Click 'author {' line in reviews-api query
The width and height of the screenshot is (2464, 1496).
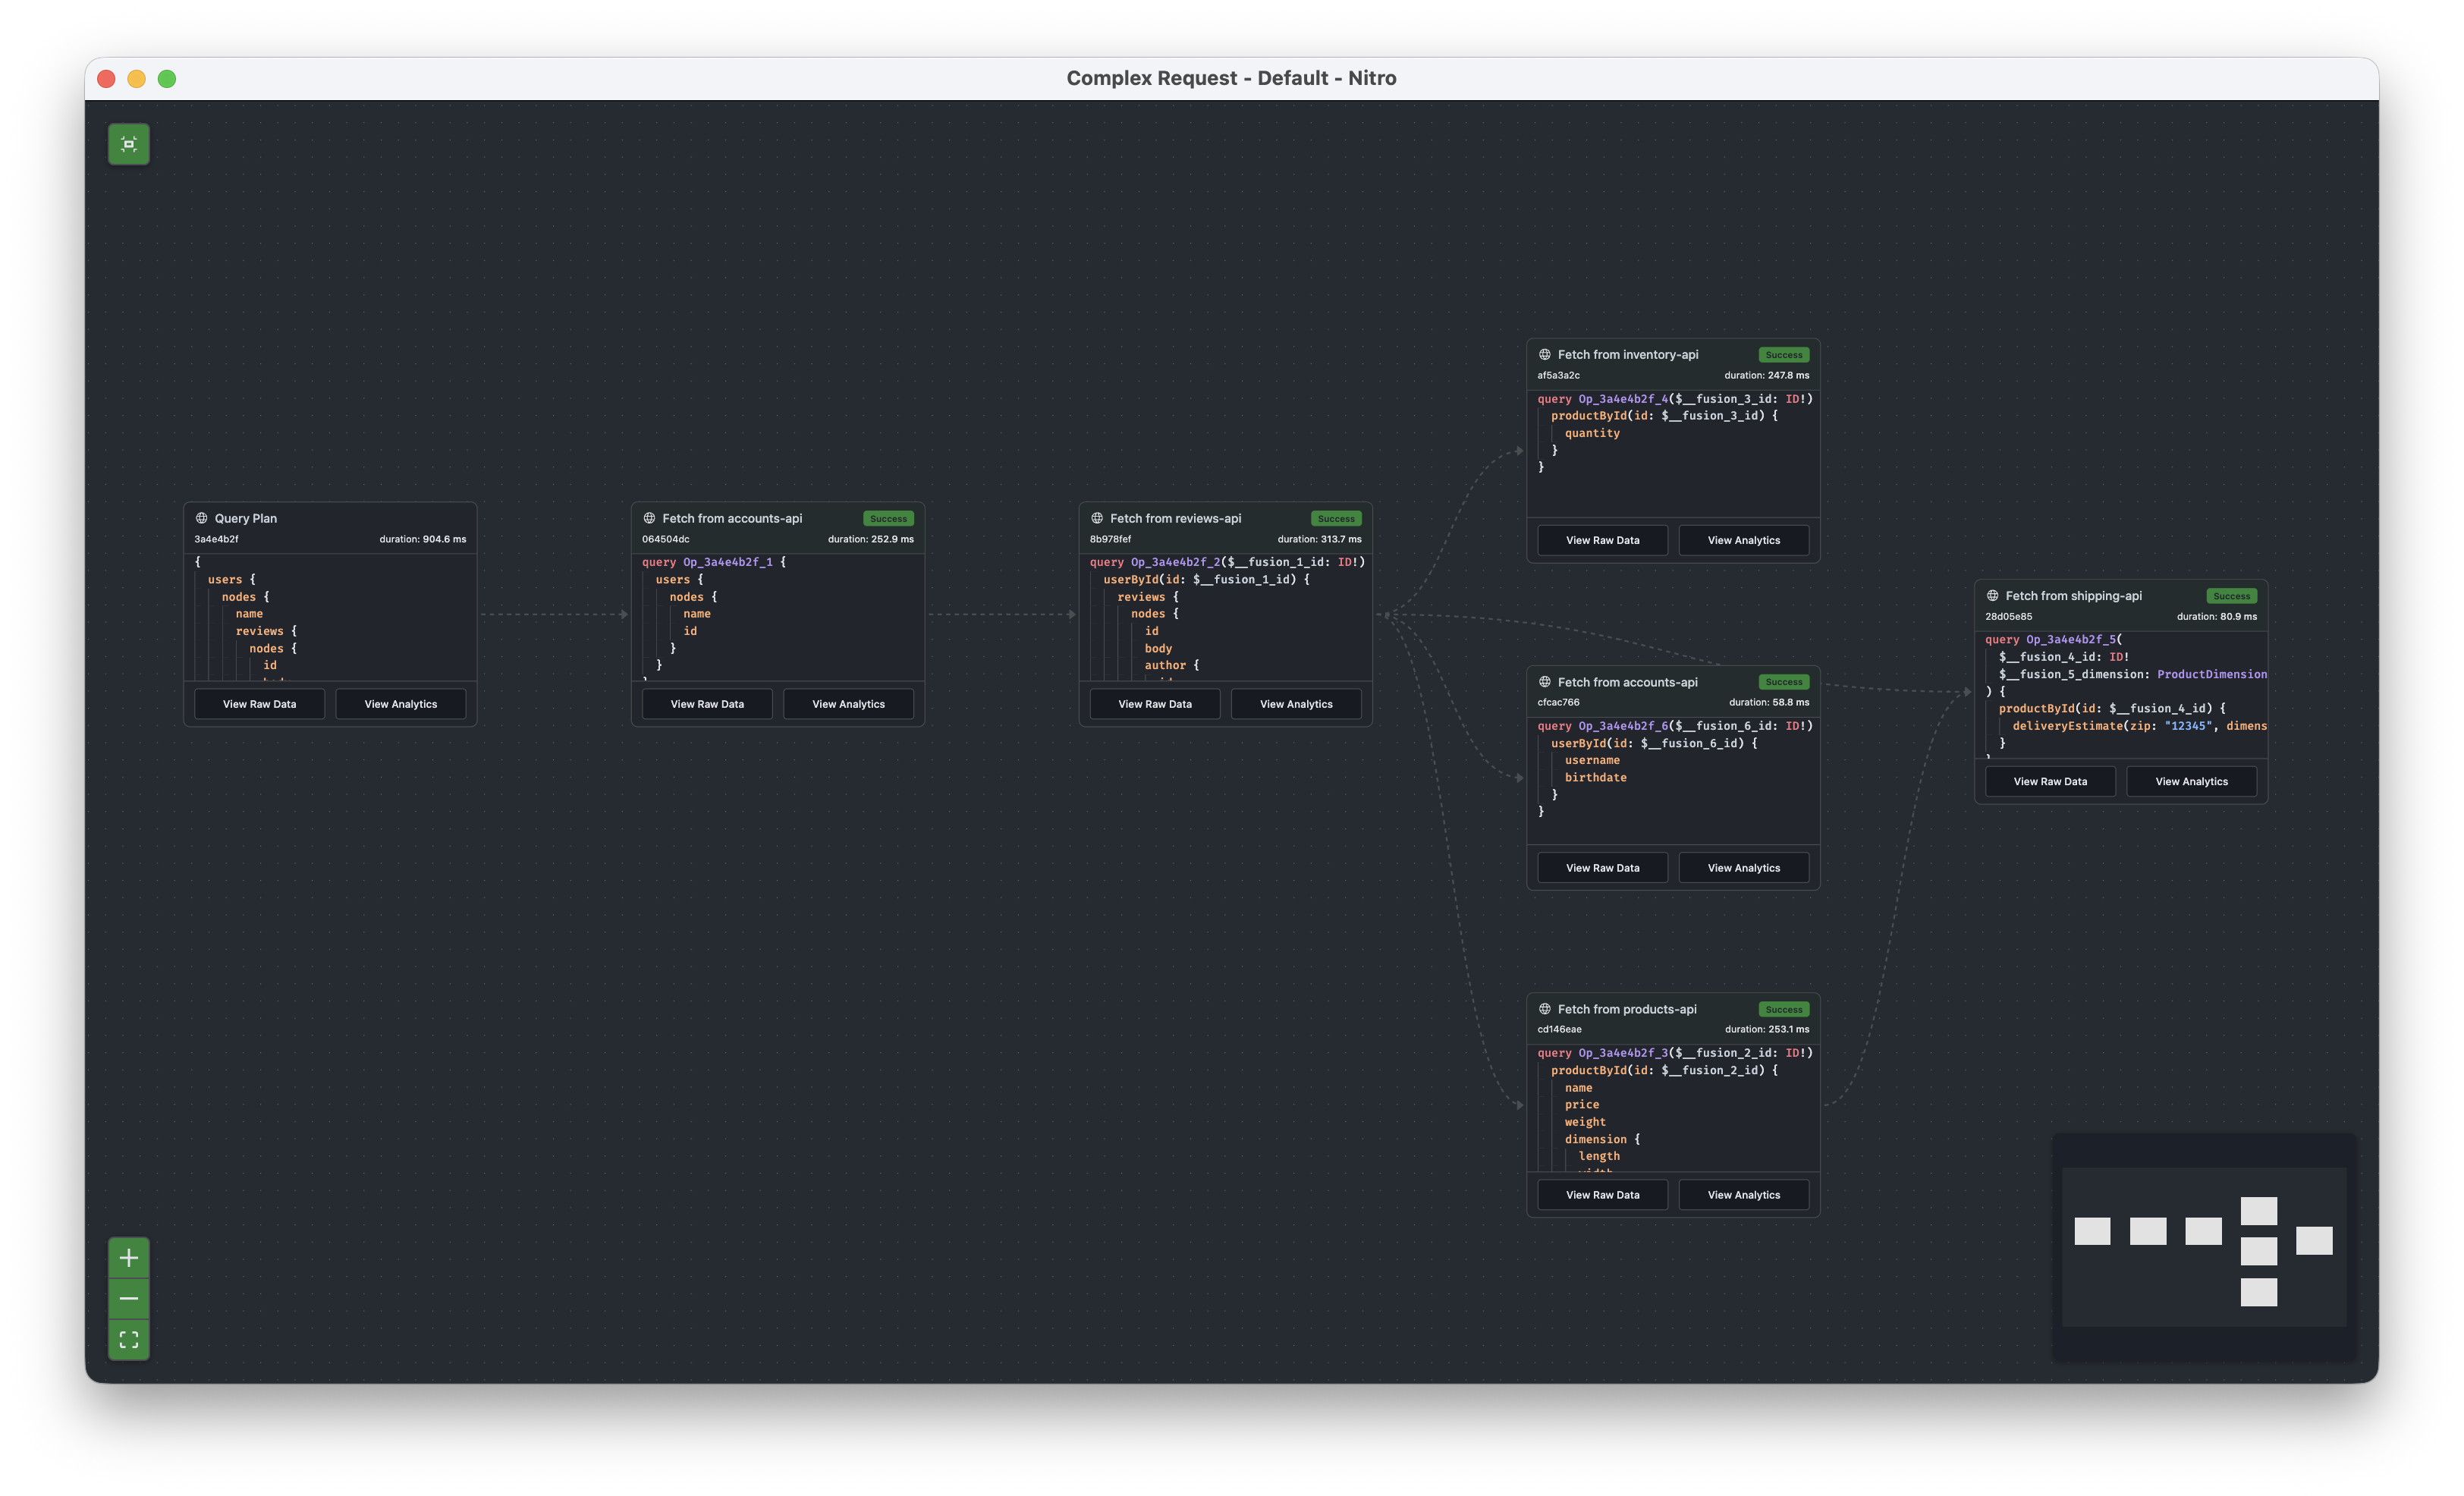tap(1171, 665)
